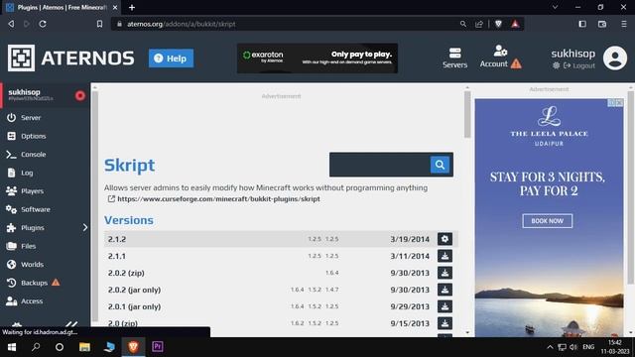Open the browser hamburger menu
635x357 pixels.
point(624,24)
